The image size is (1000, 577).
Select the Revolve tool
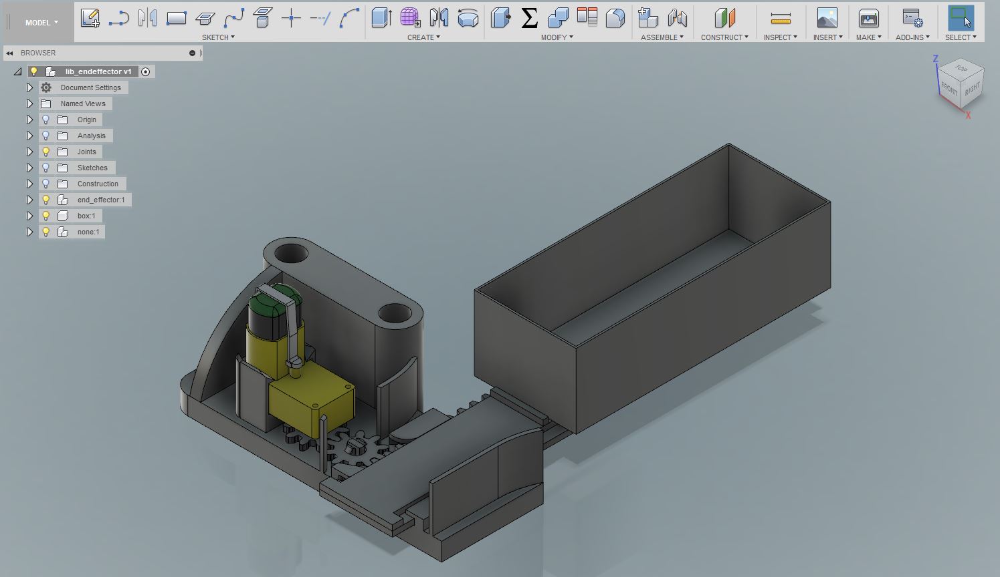[x=468, y=18]
